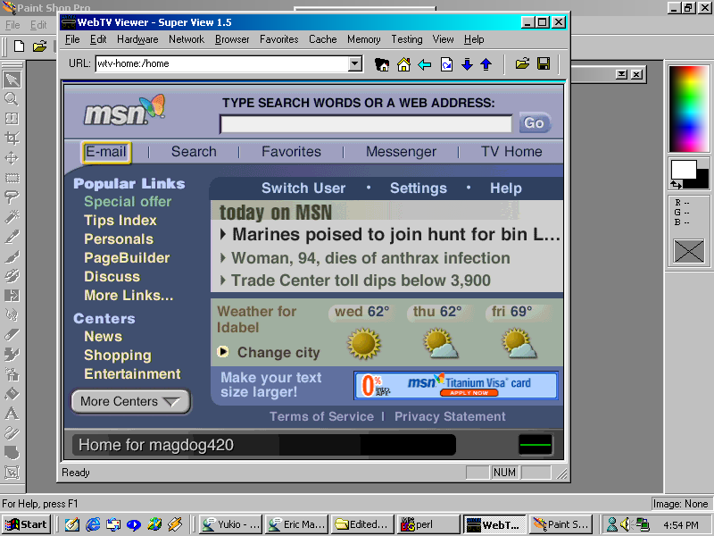This screenshot has width=714, height=536.
Task: Select the Crop tool in Paint Shop Pro
Action: pyautogui.click(x=12, y=138)
